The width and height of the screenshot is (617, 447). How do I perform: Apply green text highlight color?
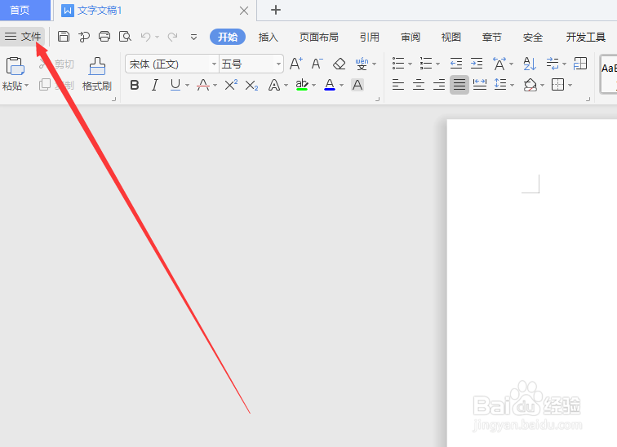tap(302, 85)
